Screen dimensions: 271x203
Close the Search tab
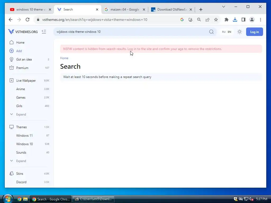tap(97, 10)
